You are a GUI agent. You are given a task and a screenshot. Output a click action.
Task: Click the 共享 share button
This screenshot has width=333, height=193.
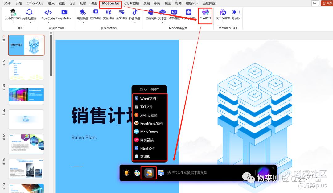327,3
